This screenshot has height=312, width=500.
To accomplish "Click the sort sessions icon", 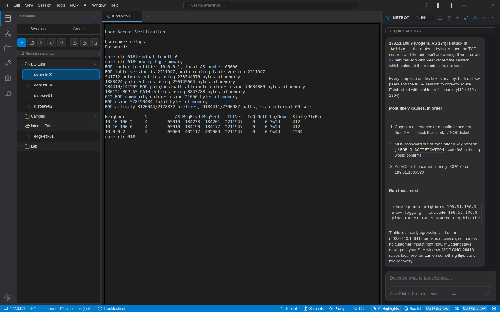I will 62,43.
